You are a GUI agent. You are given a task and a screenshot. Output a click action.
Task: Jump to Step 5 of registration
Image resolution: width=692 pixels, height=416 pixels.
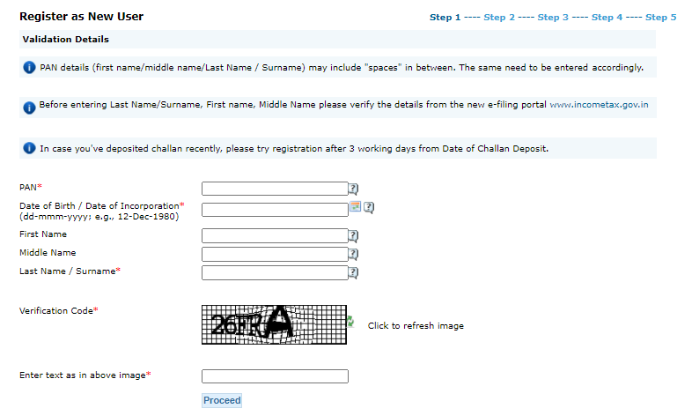[661, 18]
